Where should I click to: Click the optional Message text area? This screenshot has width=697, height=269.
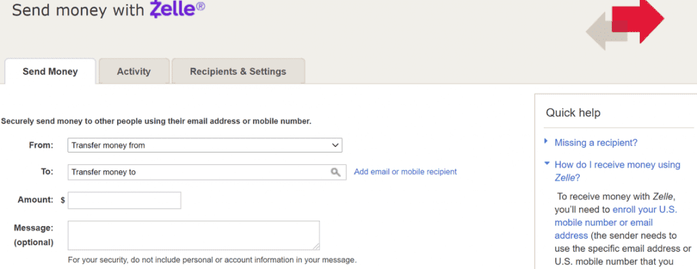[193, 235]
